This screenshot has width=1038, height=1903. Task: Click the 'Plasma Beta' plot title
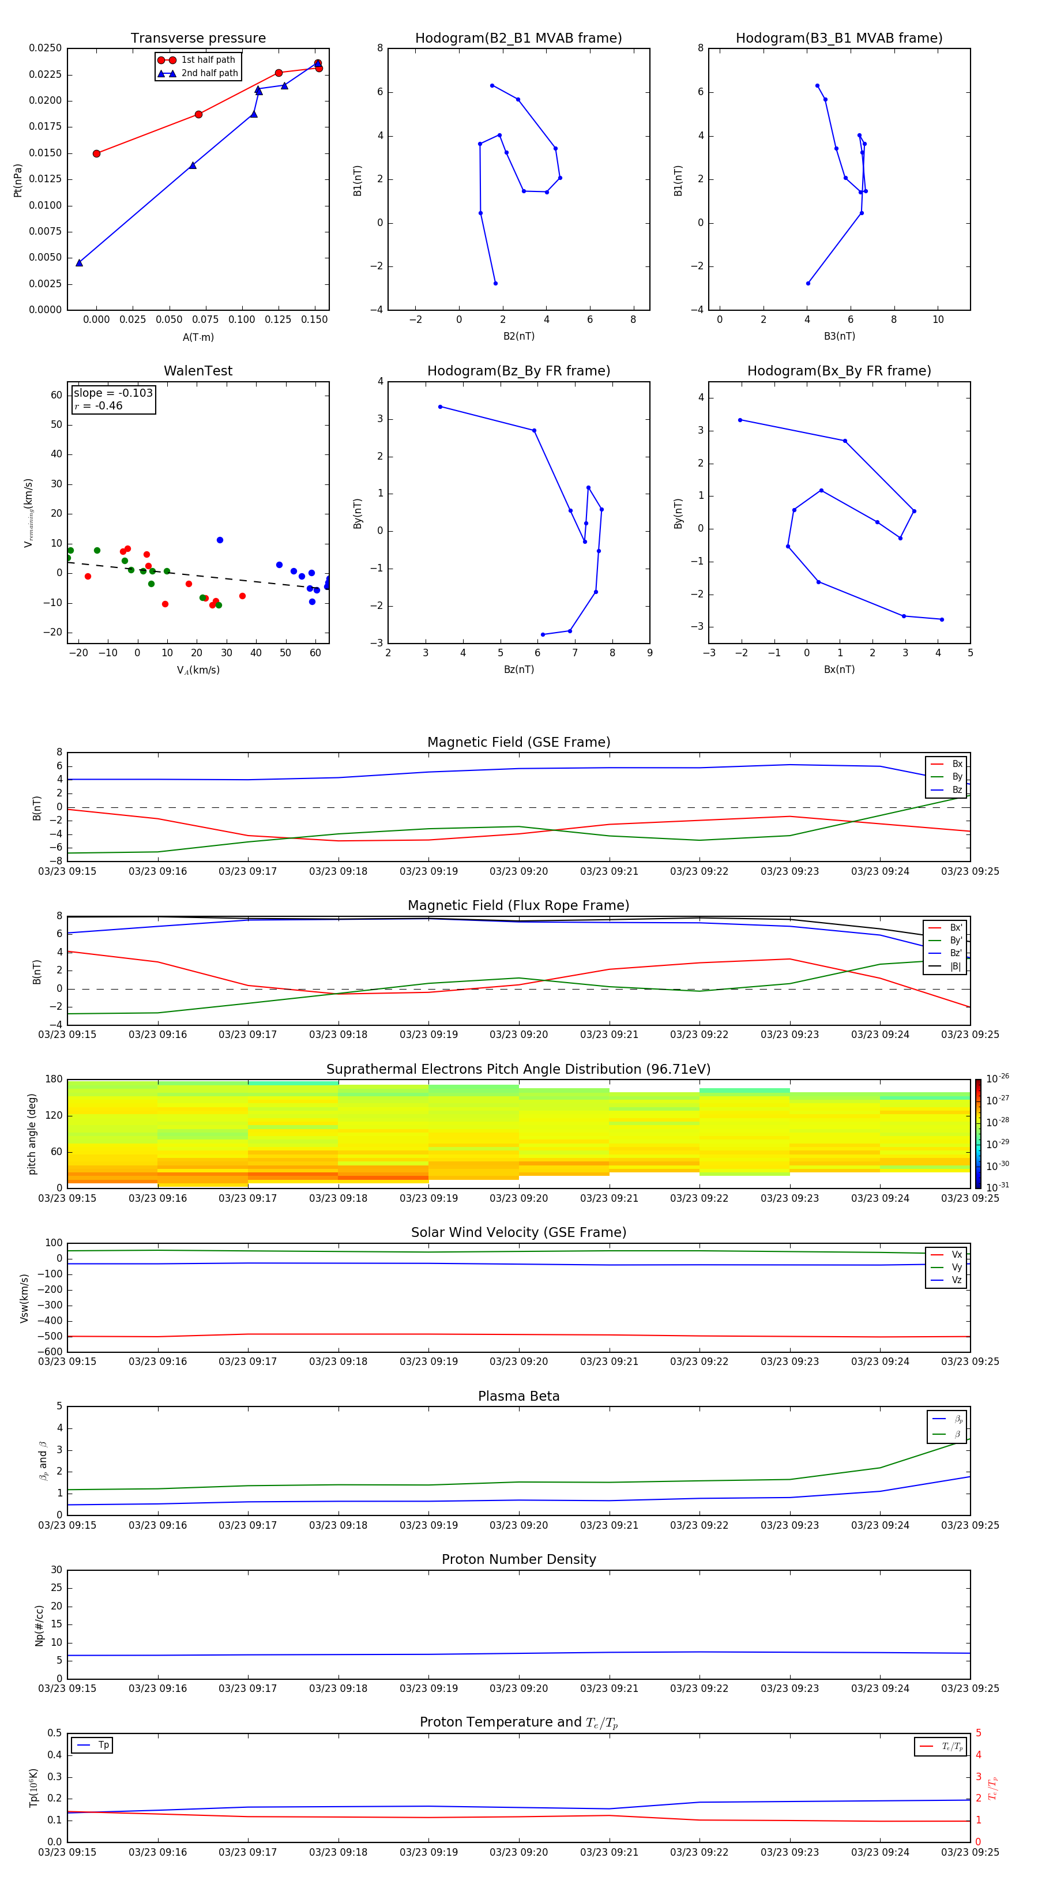pos(518,1397)
